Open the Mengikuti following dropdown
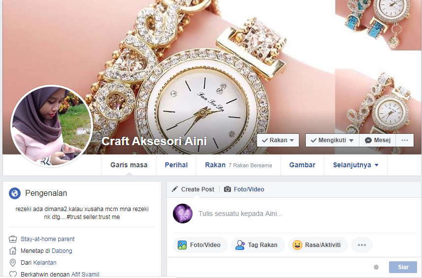This screenshot has width=422, height=278. pyautogui.click(x=332, y=140)
